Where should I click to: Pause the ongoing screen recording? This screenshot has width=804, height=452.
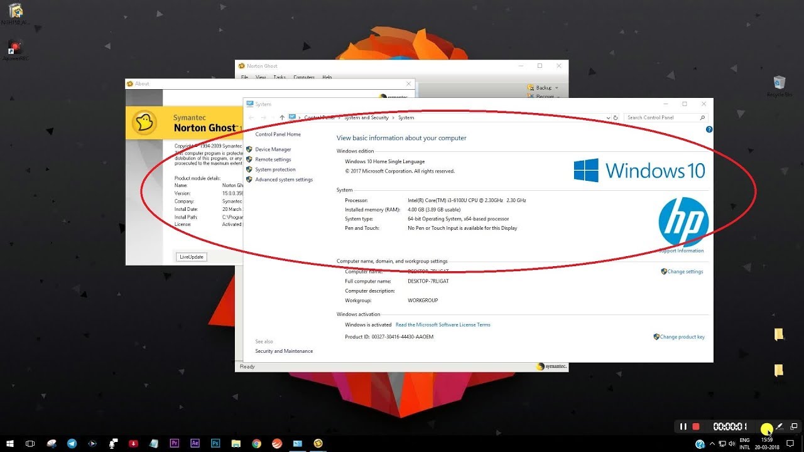[x=683, y=426]
